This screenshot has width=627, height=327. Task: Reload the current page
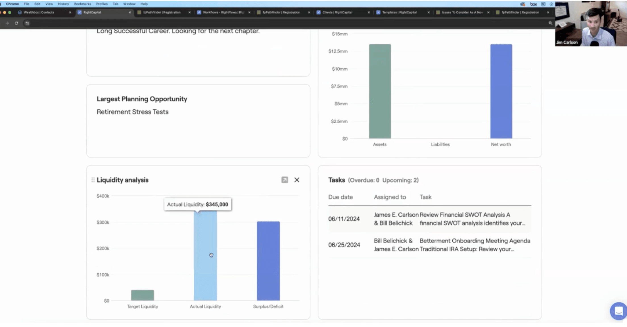16,23
